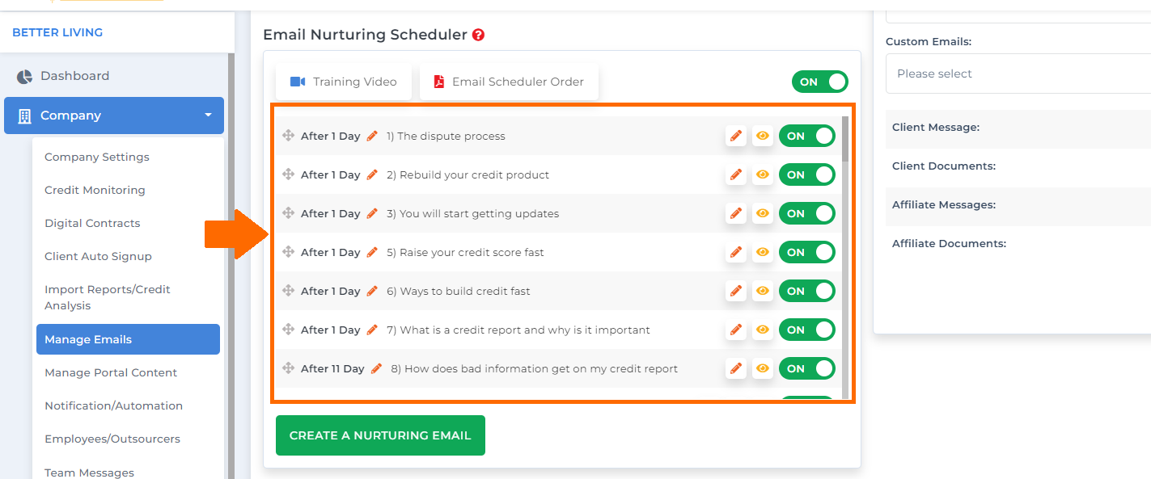This screenshot has height=479, width=1151.
Task: Click the pencil beside 'After 1 Day' for dispute process
Action: point(372,136)
